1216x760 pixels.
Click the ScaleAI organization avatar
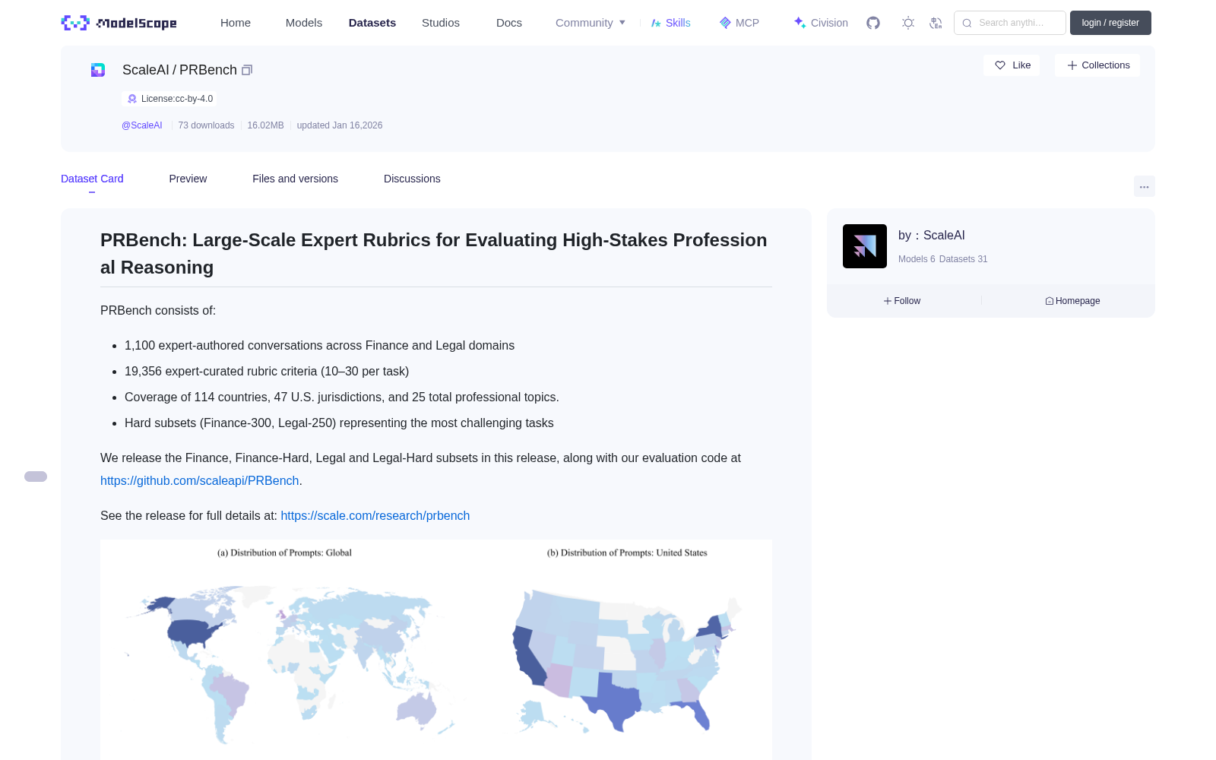tap(865, 246)
